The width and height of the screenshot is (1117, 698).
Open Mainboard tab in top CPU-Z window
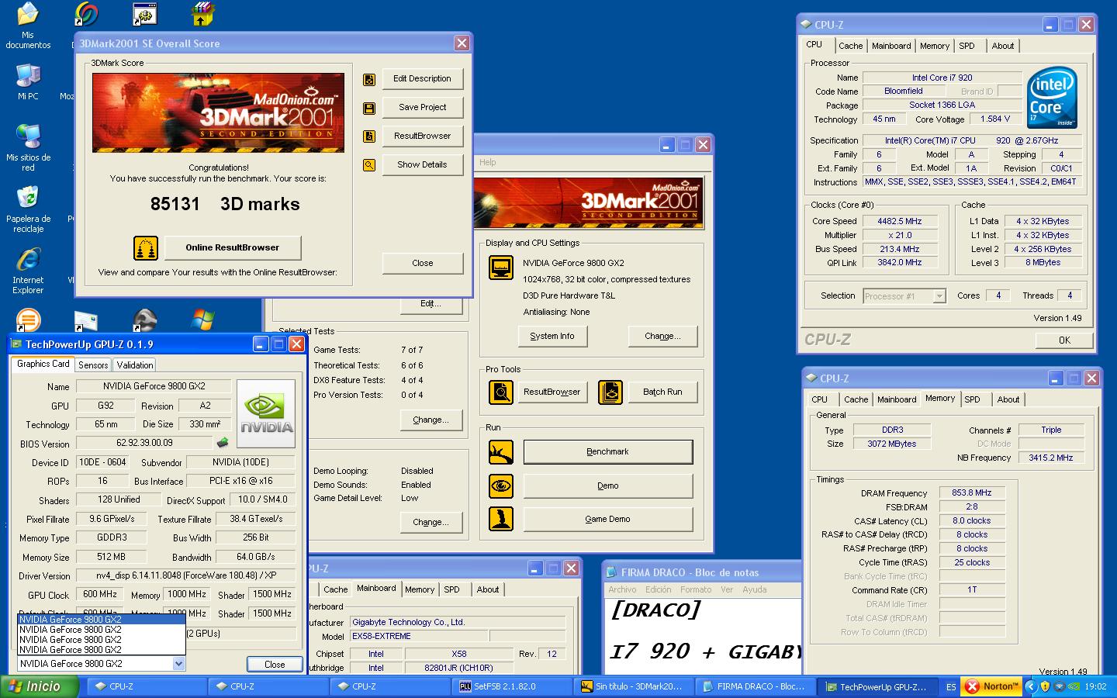pos(891,47)
